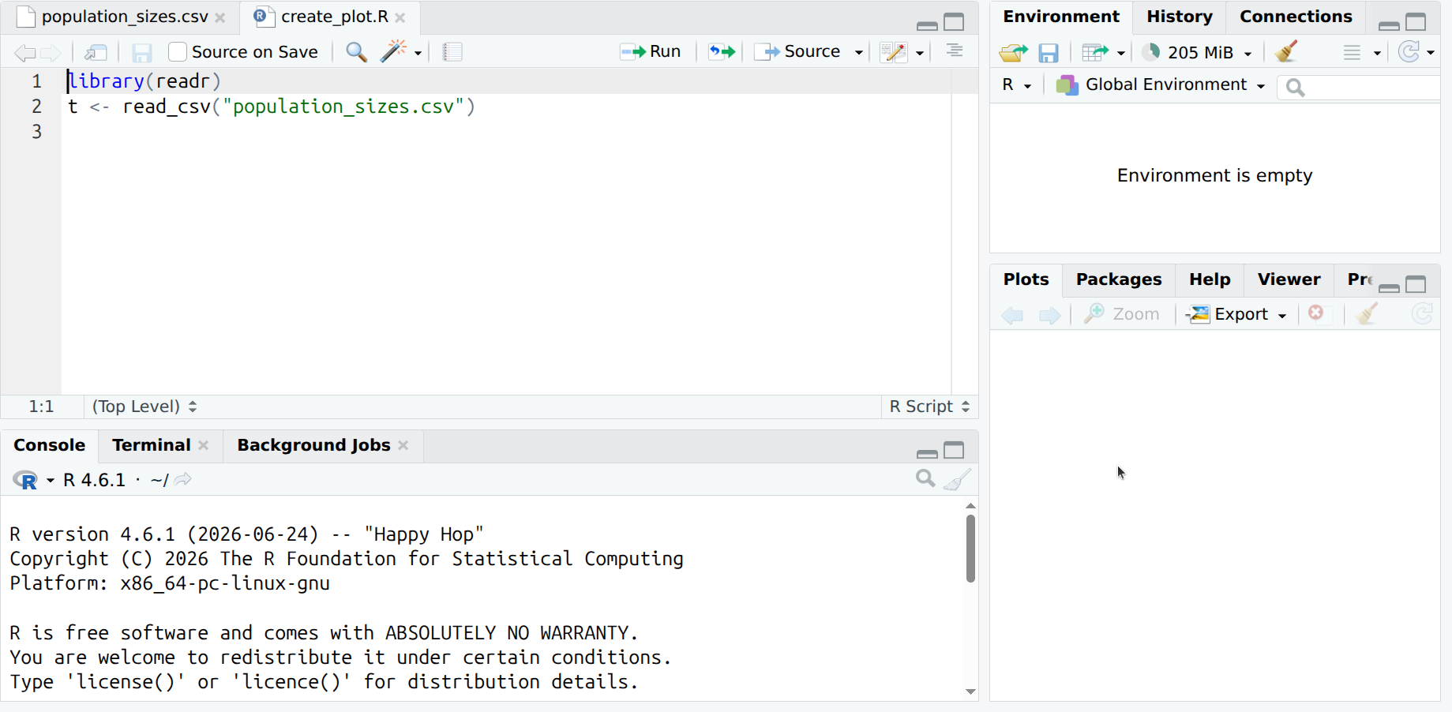Screen dimensions: 1452x712
Task: Close the create_plot.R tab
Action: coord(400,17)
